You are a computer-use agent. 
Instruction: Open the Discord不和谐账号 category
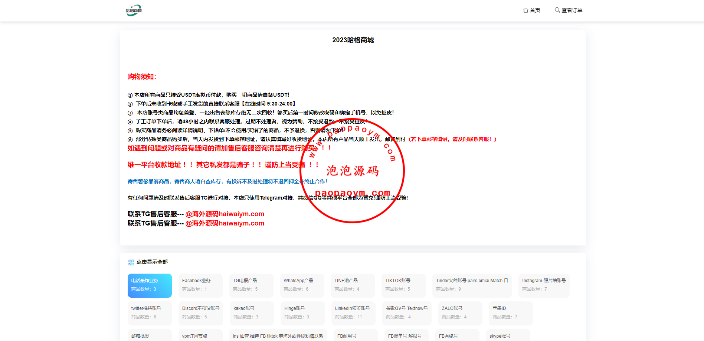[200, 313]
